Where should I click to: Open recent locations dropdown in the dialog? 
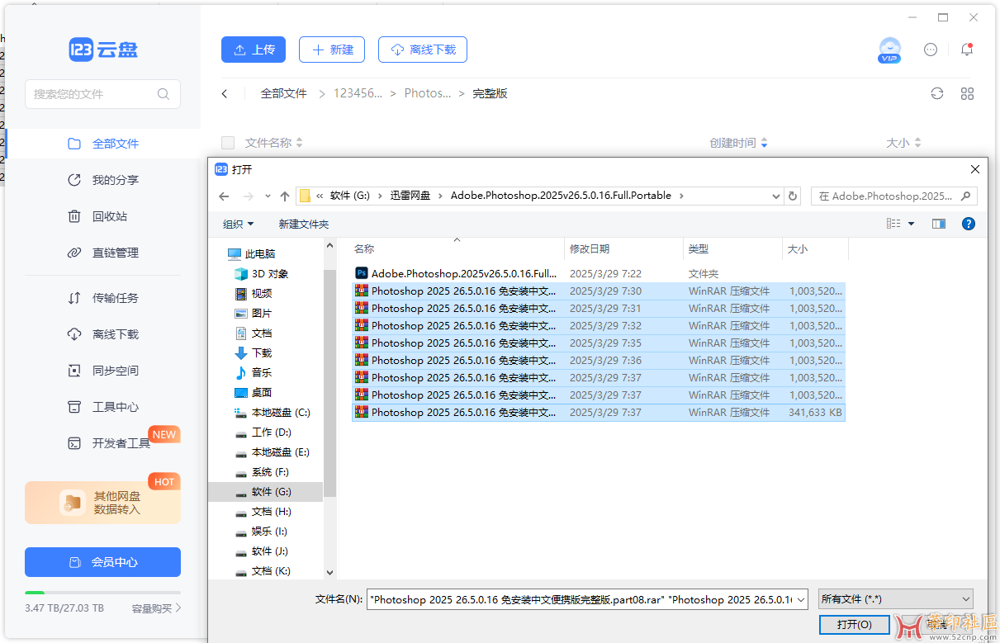point(268,196)
